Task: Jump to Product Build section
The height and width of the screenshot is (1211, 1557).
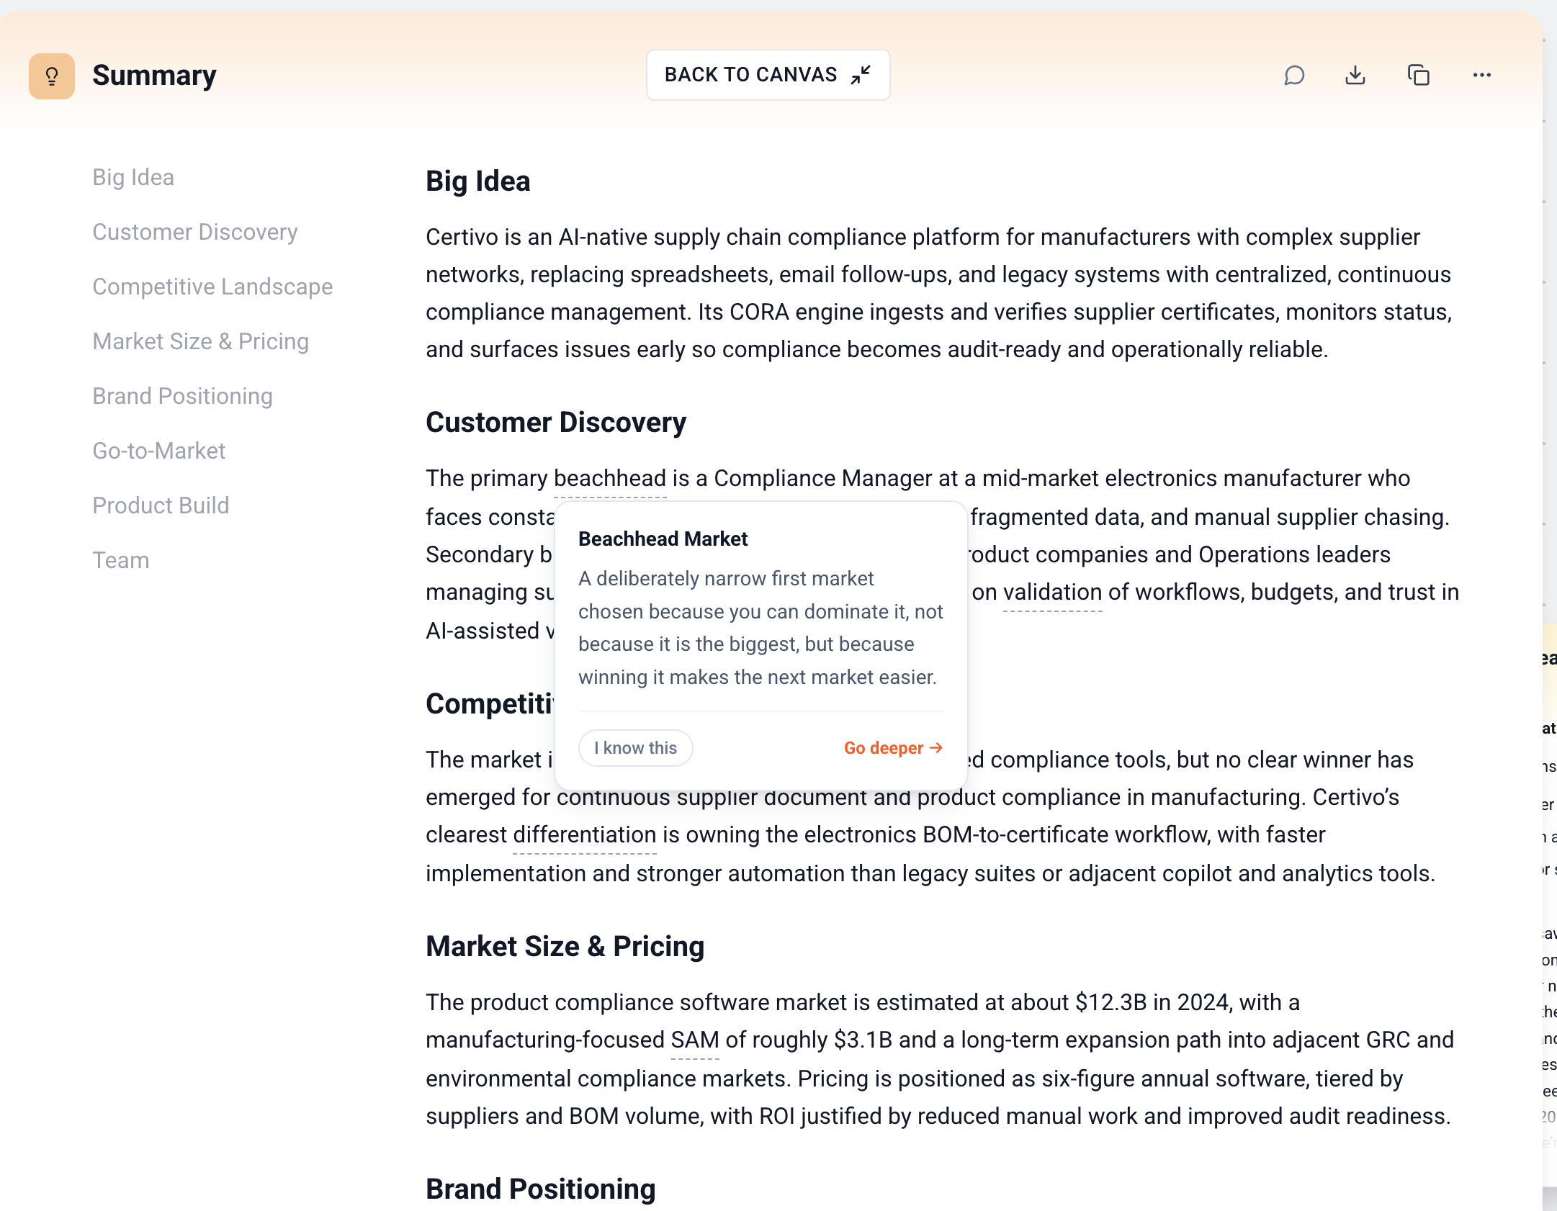Action: click(x=161, y=505)
